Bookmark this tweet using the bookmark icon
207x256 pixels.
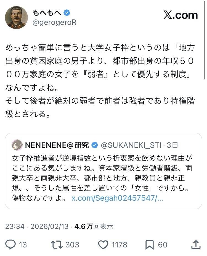150,244
